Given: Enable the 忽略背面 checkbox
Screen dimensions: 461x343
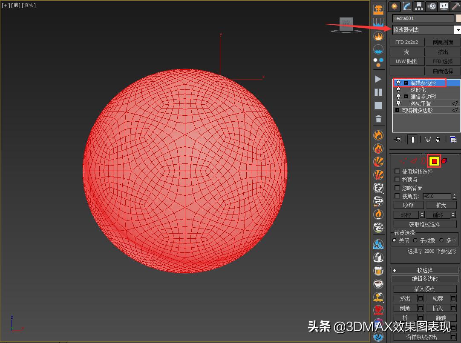Looking at the screenshot, I should tap(397, 188).
